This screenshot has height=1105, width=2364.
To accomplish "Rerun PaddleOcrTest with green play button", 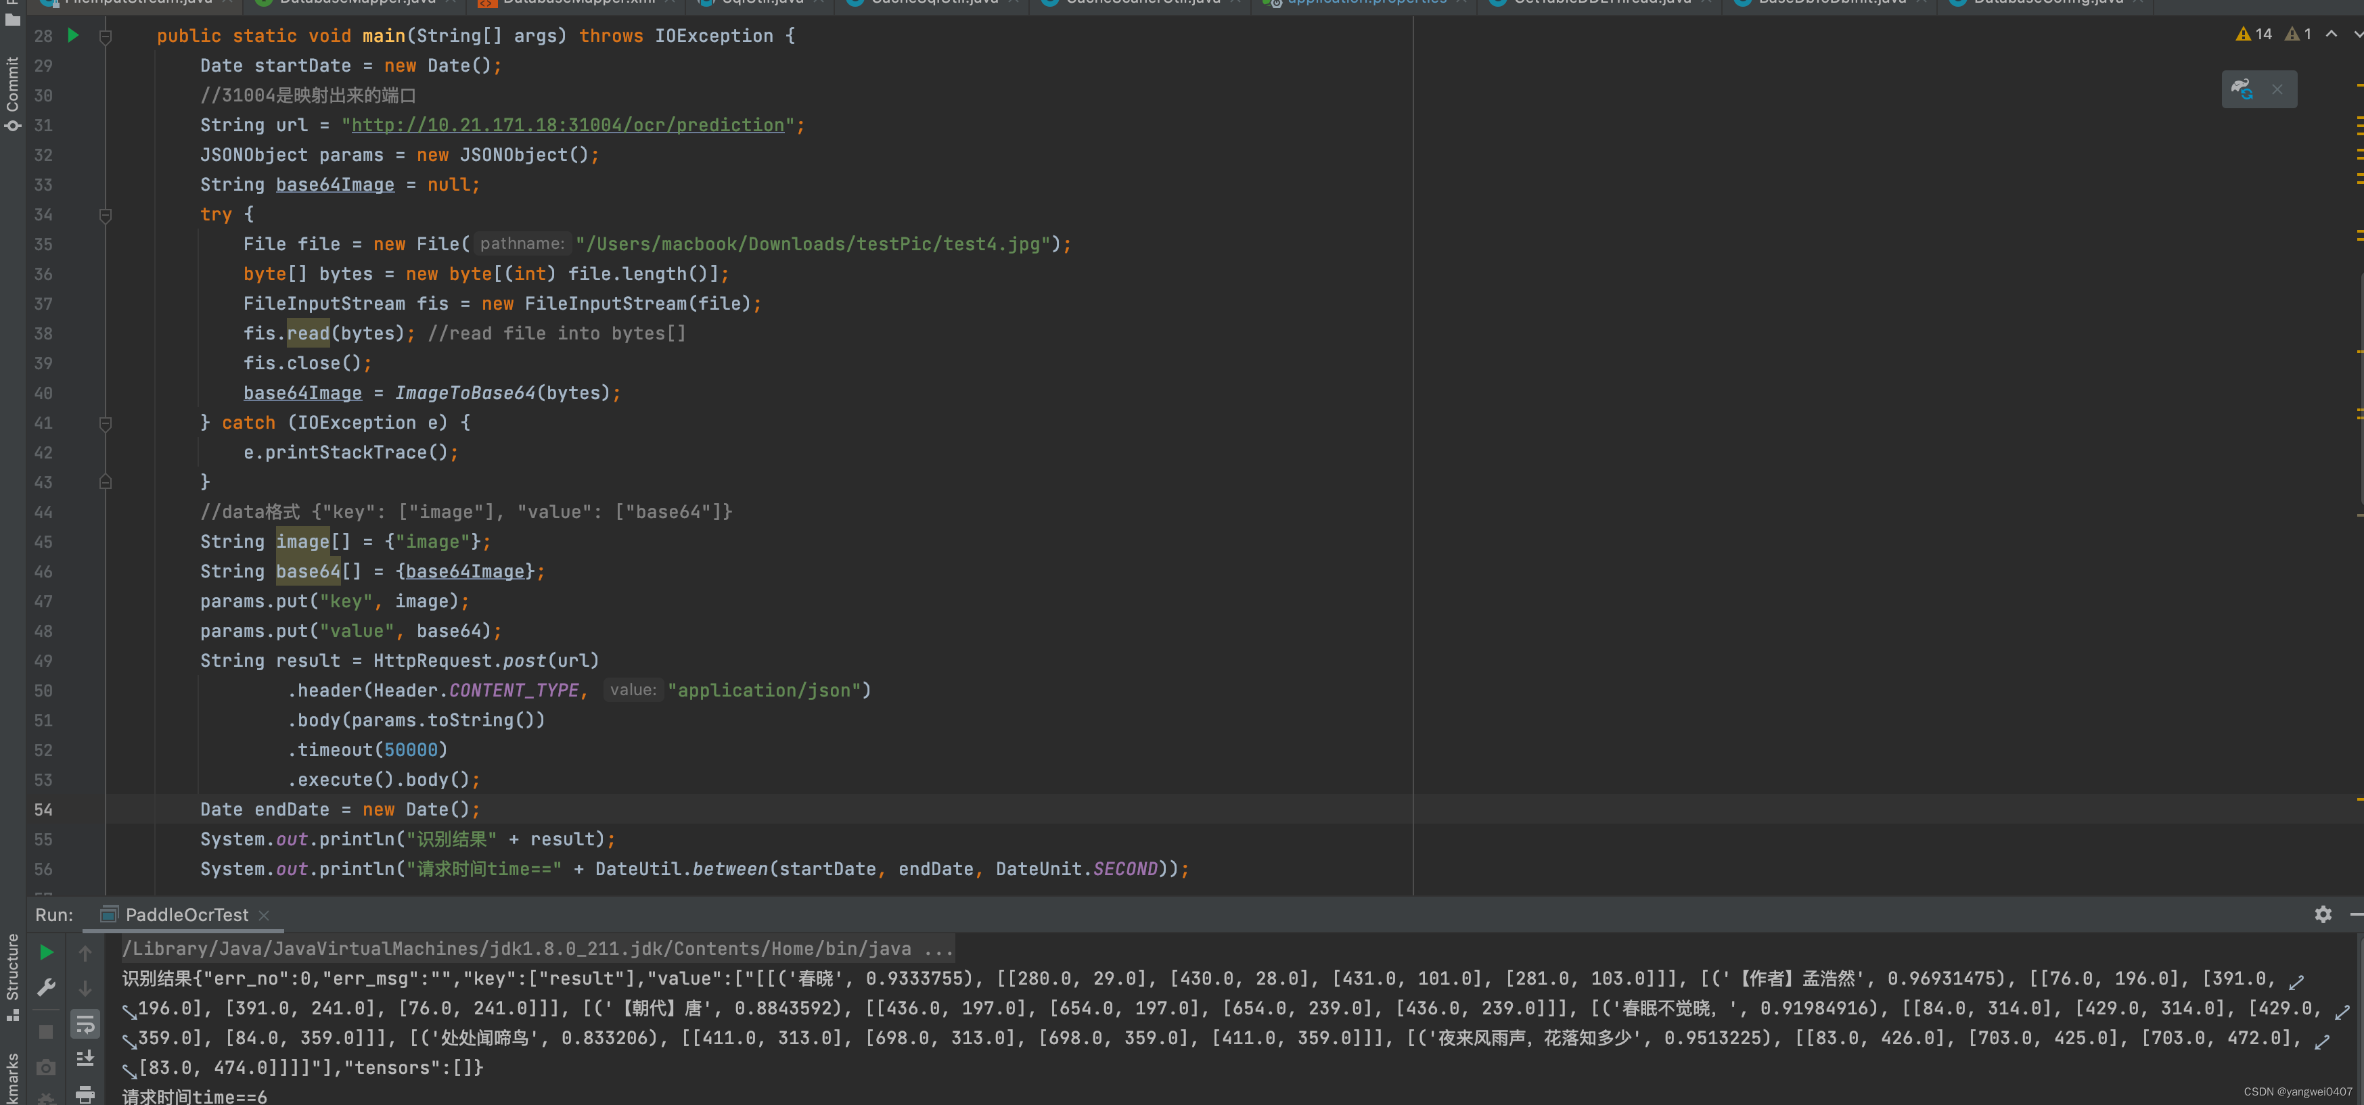I will tap(46, 953).
